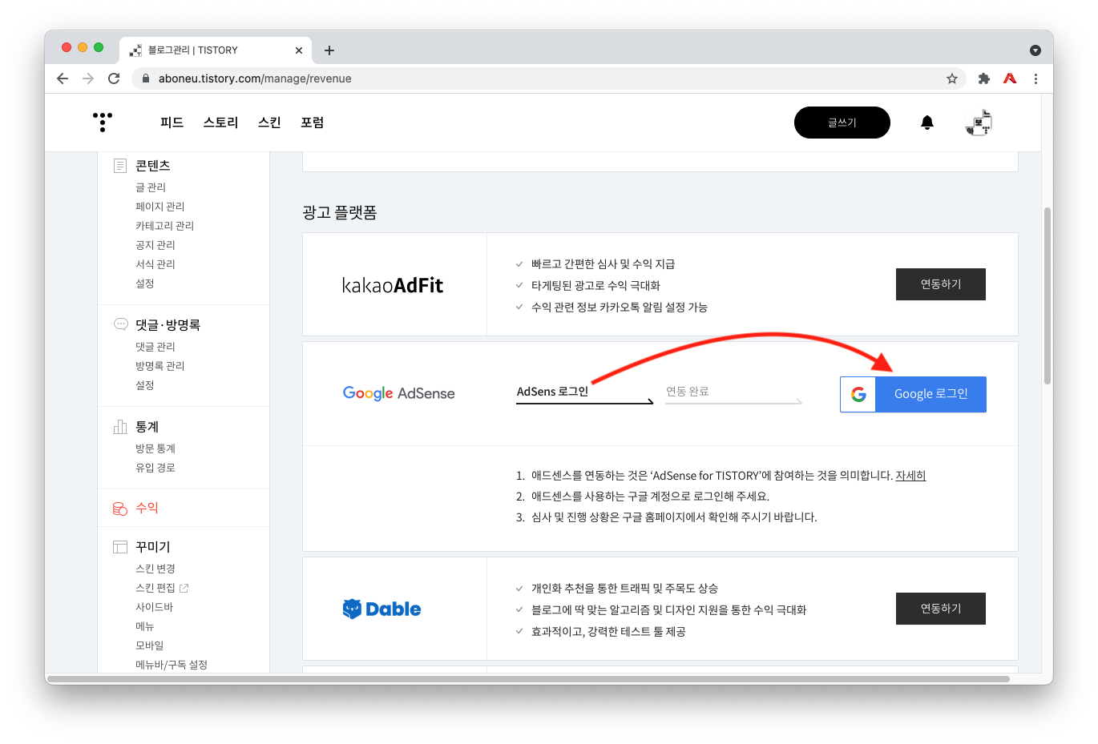Open 설정 under 댓글·방명록
The image size is (1098, 744).
click(x=145, y=385)
